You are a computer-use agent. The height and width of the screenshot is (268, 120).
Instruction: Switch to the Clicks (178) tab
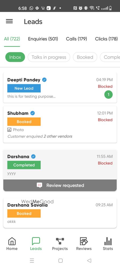pyautogui.click(x=106, y=39)
